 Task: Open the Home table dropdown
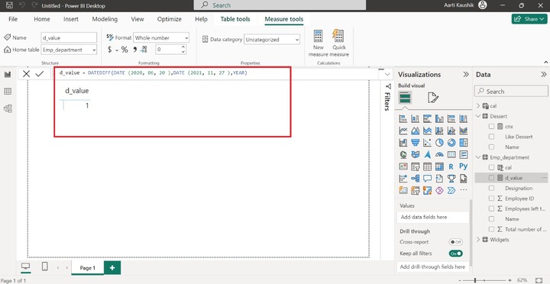(69, 50)
